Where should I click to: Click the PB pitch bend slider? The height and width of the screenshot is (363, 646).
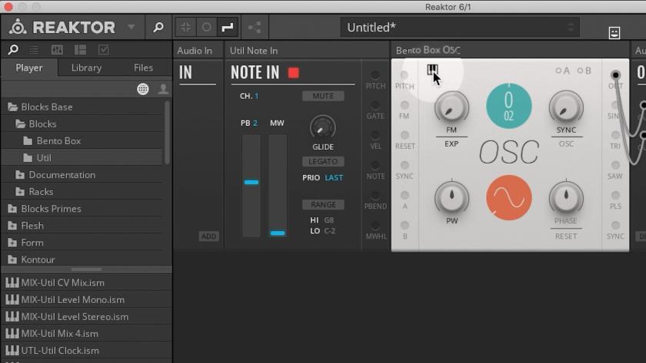pyautogui.click(x=251, y=184)
